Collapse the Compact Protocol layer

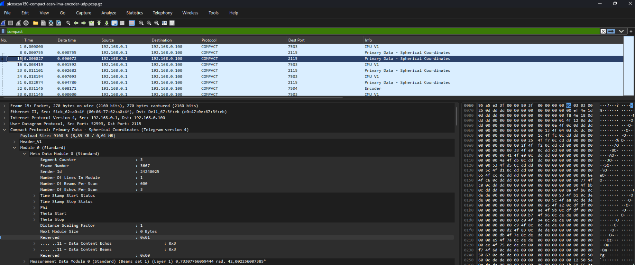pos(4,130)
